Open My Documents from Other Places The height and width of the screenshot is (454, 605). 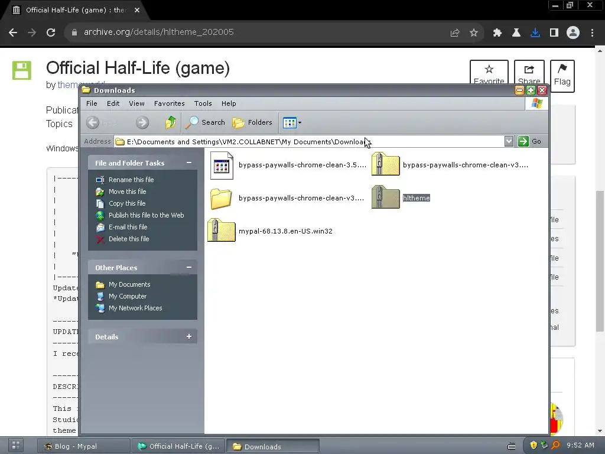pyautogui.click(x=129, y=284)
